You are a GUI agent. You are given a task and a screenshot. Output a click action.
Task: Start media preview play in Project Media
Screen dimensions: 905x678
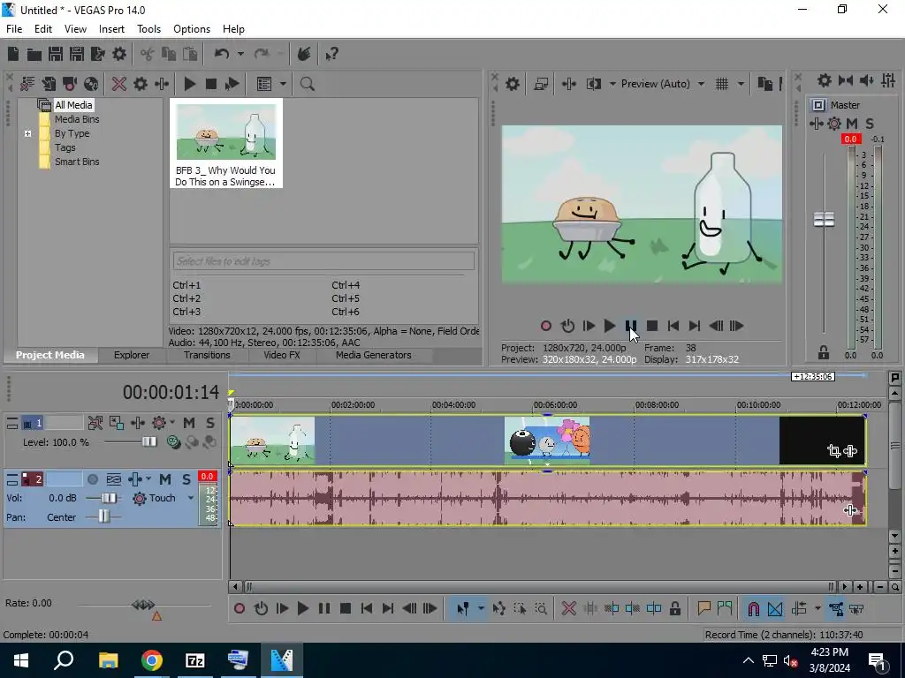coord(189,84)
